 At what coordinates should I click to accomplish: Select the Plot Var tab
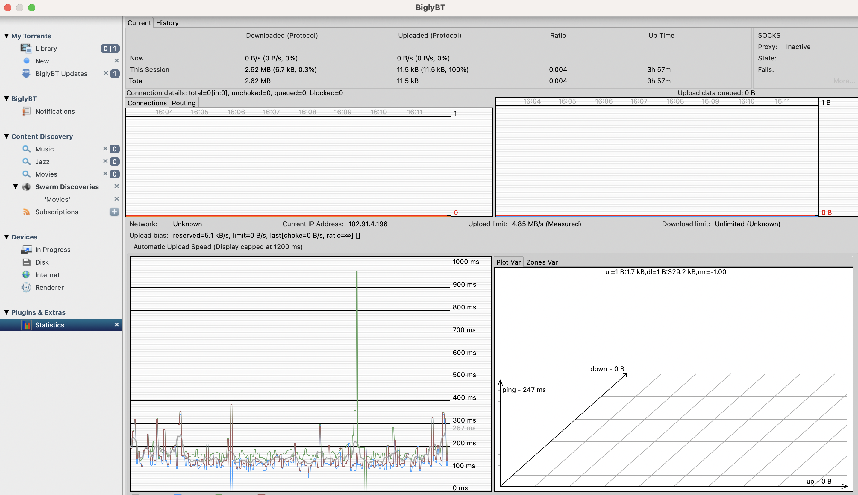coord(508,262)
